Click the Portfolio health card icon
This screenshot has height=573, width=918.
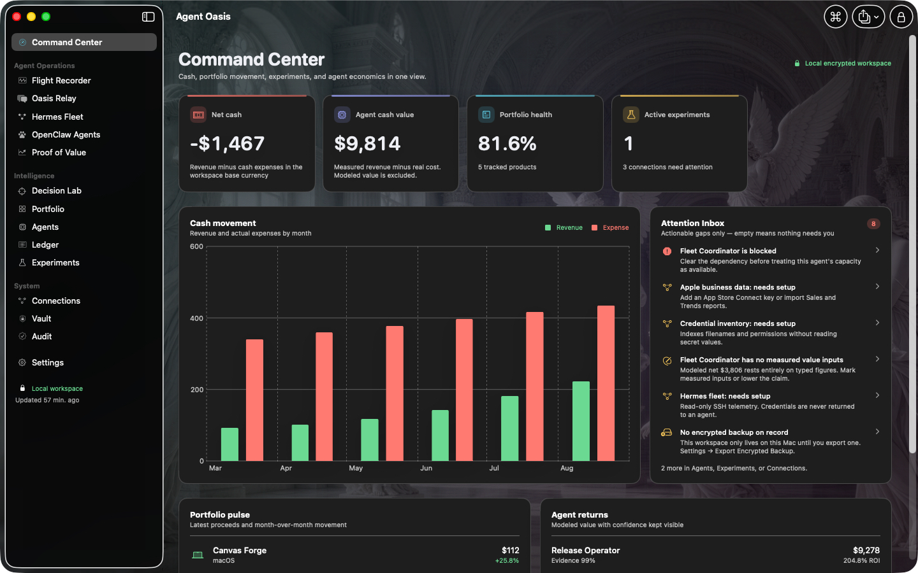pos(486,115)
